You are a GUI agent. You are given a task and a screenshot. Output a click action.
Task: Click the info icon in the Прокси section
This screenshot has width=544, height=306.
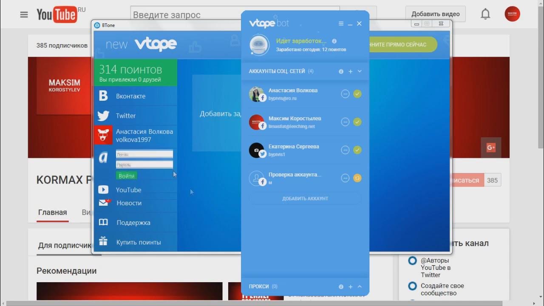[x=341, y=287]
